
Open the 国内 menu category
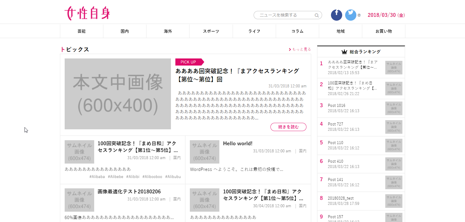(125, 31)
